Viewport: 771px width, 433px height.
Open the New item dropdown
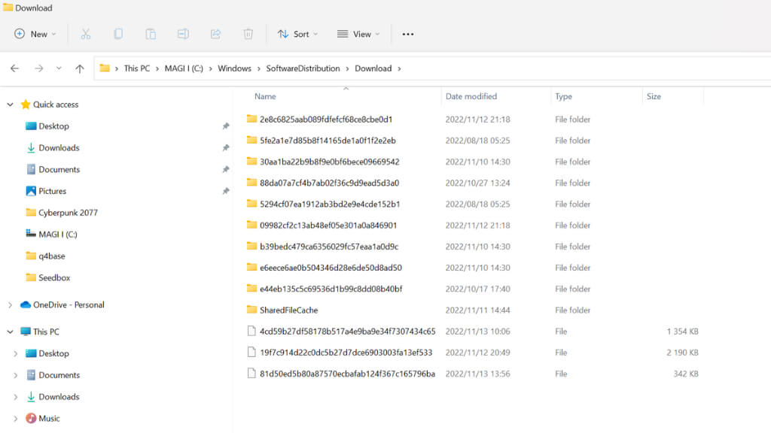click(x=31, y=34)
